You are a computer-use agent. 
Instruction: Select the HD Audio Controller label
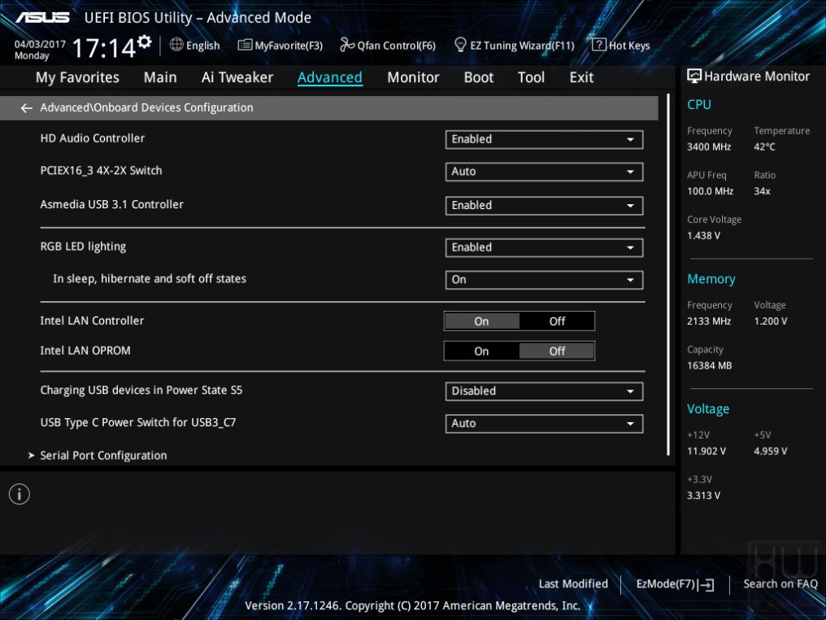(92, 138)
